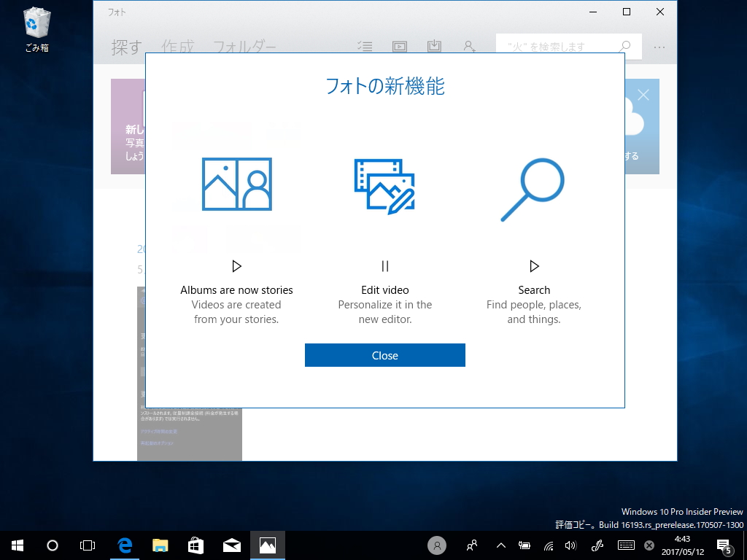Screen dimensions: 747x560
Task: Play the Albums stories preview video
Action: pos(236,266)
